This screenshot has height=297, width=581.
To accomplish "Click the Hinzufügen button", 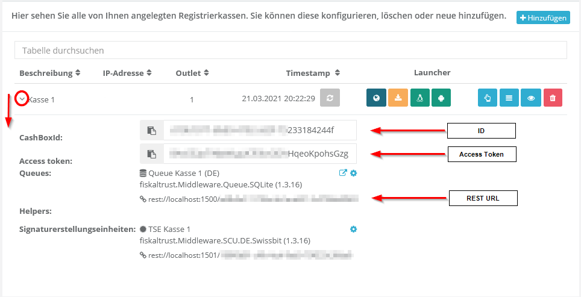I will pyautogui.click(x=543, y=18).
